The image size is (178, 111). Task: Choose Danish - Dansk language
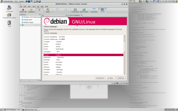tap(83, 47)
